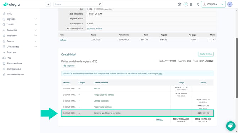Click the Gastos sidebar icon
238x133 pixels.
click(x=4, y=25)
